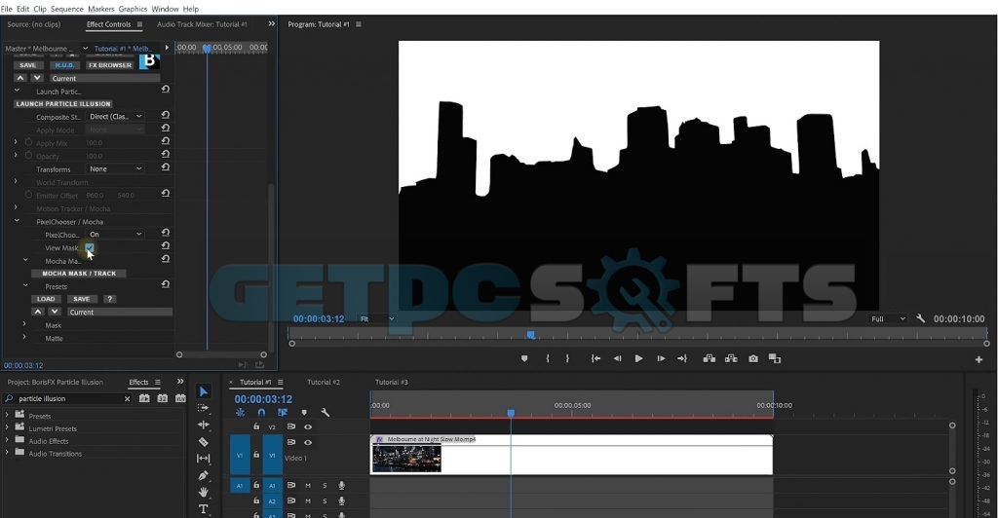
Task: Click the timeline ruler playhead
Action: point(511,413)
